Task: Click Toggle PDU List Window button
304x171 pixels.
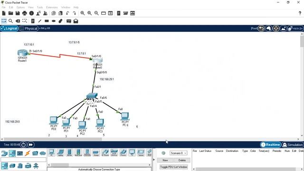Action: pos(174,167)
